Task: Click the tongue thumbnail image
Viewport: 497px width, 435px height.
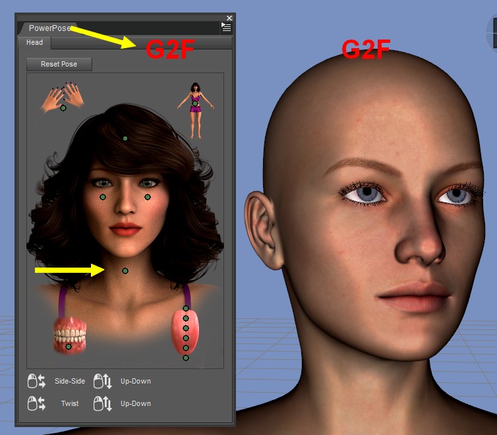Action: 185,332
